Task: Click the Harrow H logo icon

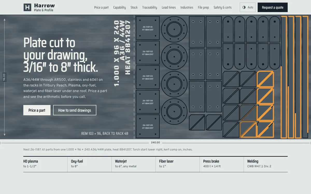Action: click(27, 7)
